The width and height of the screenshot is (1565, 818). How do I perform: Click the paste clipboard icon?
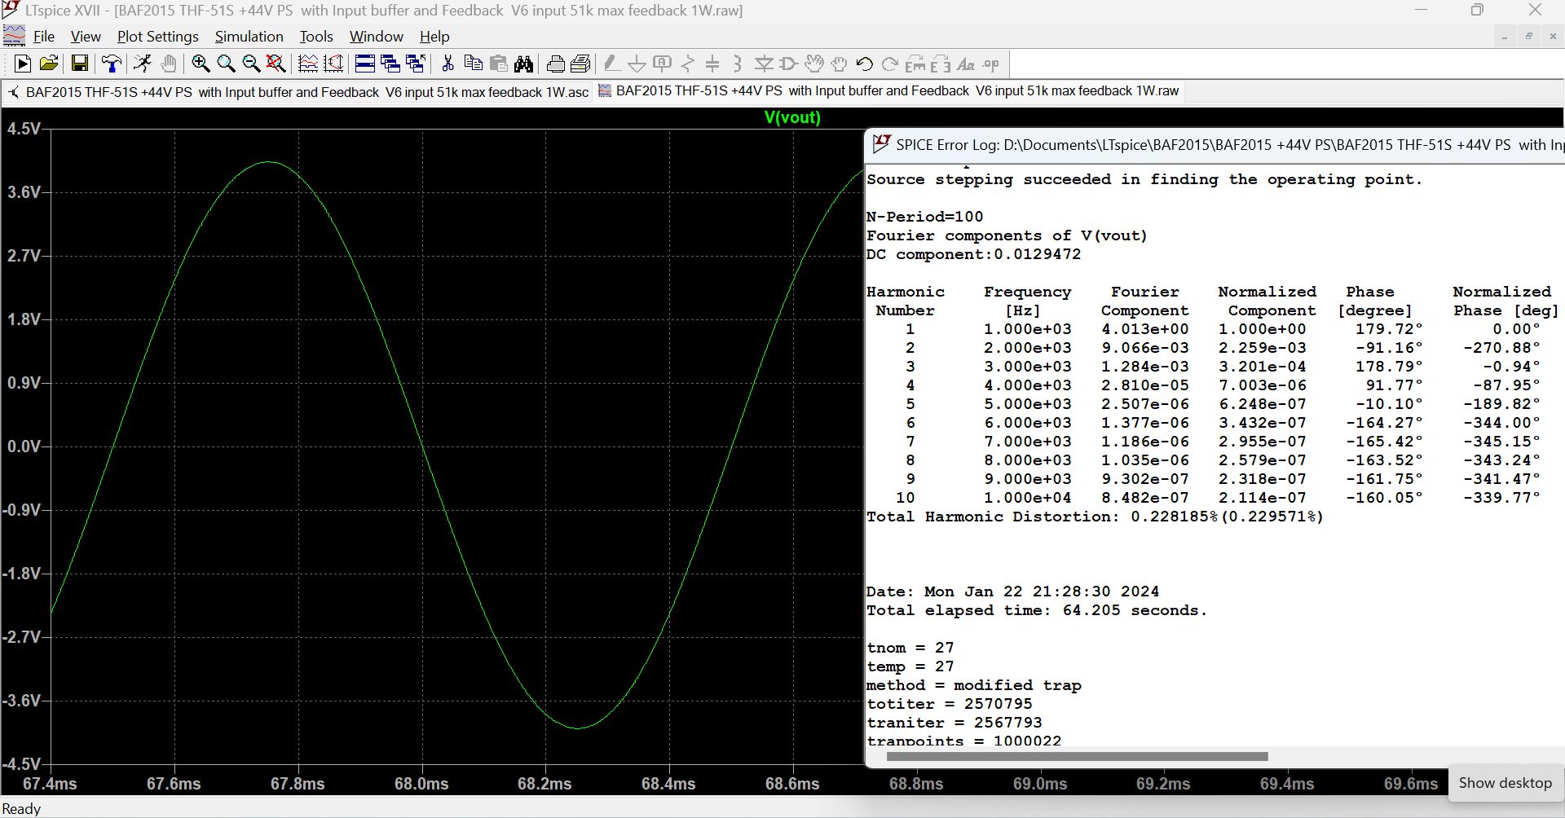click(x=498, y=64)
